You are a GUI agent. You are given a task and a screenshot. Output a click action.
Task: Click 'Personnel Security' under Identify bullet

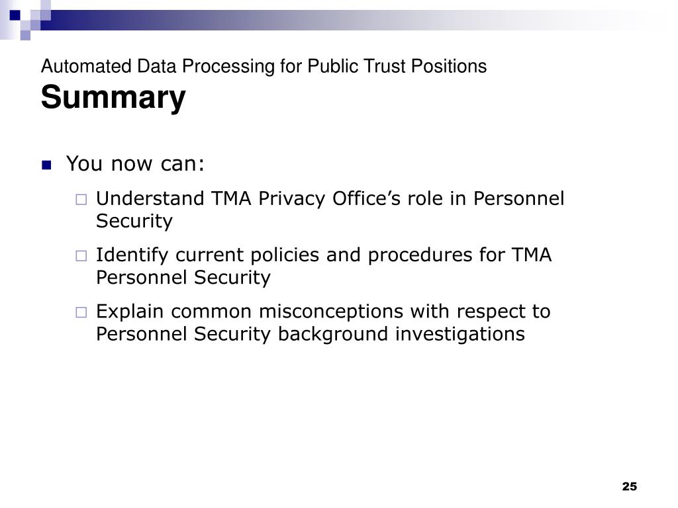click(x=183, y=277)
